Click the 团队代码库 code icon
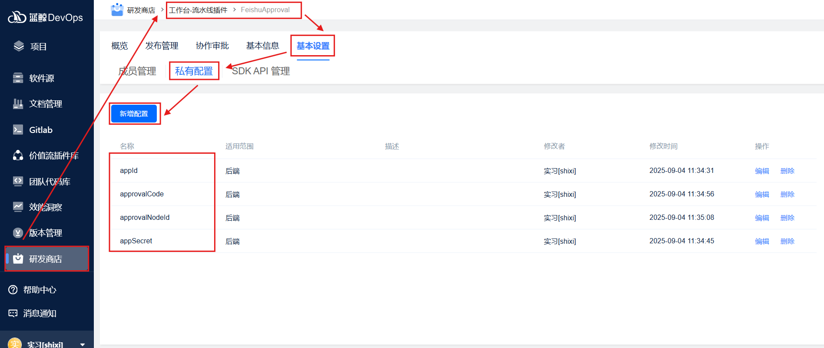Viewport: 824px width, 348px height. pyautogui.click(x=18, y=182)
